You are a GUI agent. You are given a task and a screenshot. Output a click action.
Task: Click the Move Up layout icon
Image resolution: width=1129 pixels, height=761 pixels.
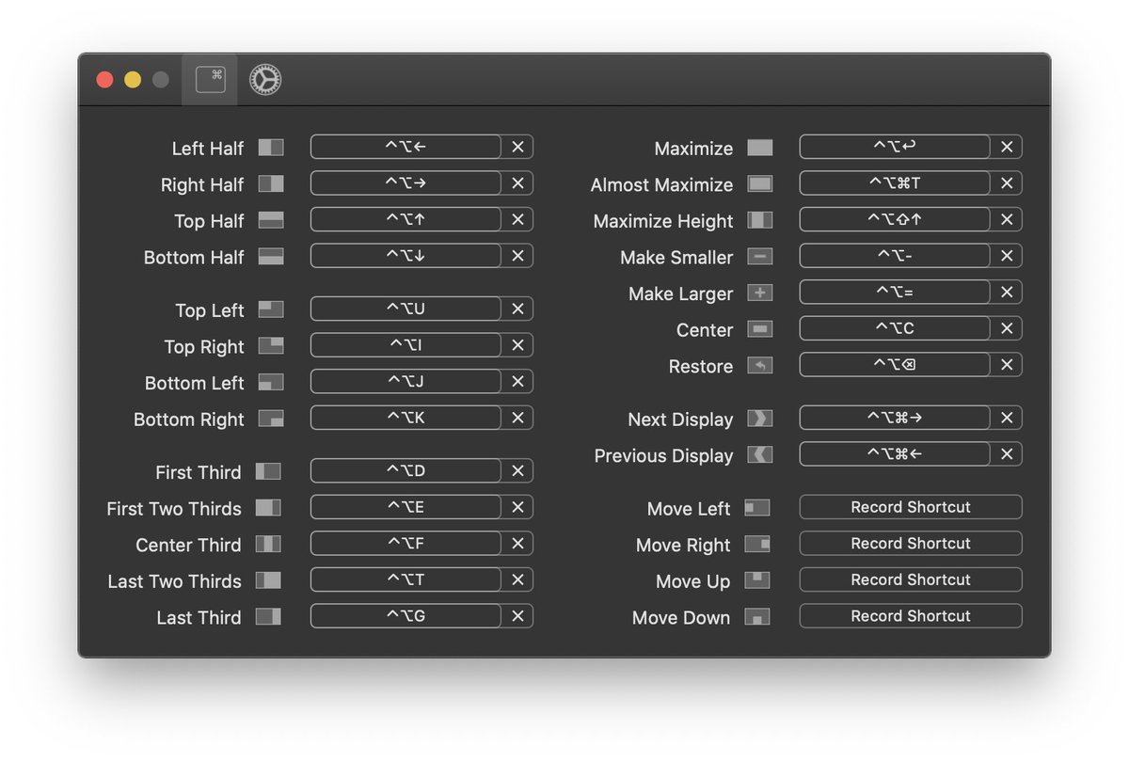pyautogui.click(x=757, y=579)
